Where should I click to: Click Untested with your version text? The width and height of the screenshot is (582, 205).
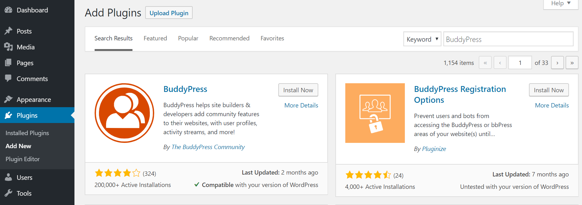(514, 187)
